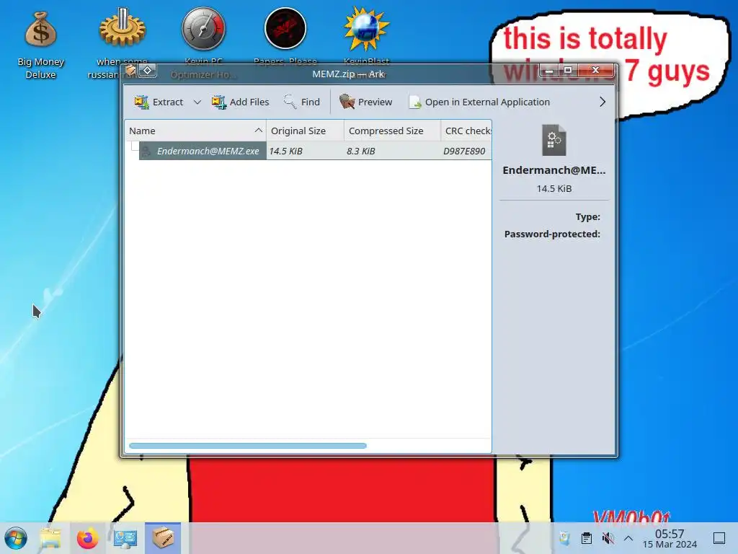Click the keep-above diamond titlebar button
Viewport: 738px width, 554px height.
coord(147,71)
